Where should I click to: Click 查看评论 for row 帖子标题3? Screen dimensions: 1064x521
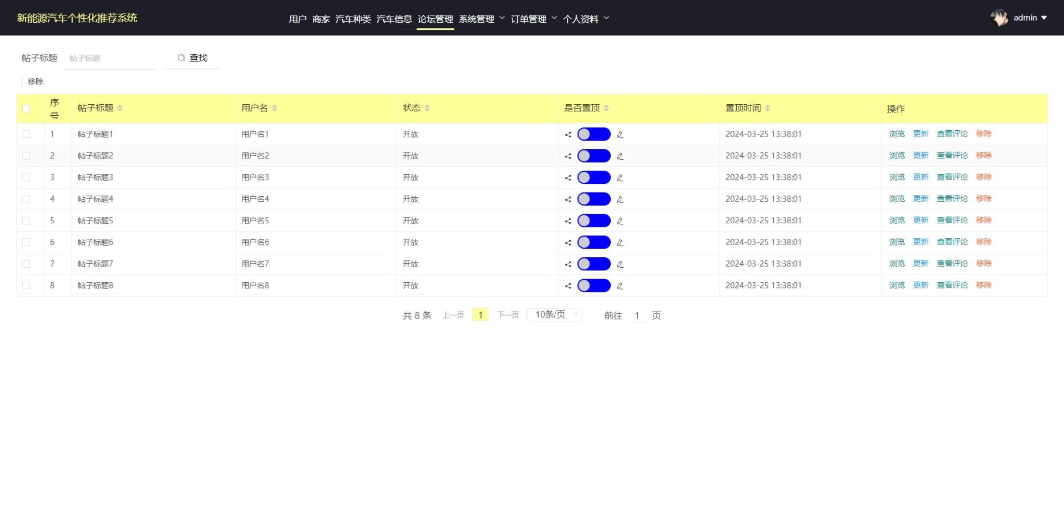(x=952, y=177)
